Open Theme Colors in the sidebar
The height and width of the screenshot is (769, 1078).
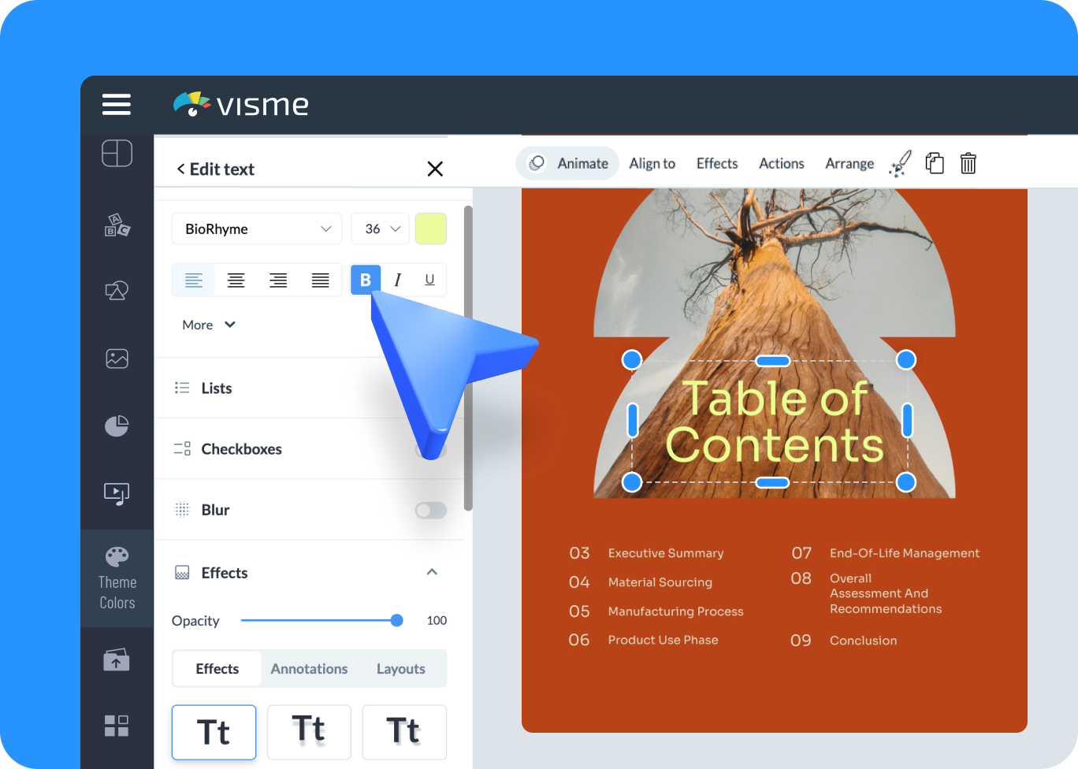[x=117, y=579]
